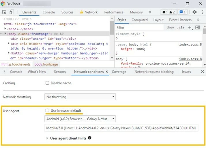This screenshot has height=149, width=206.
Task: Switch to the Elements panel tab
Action: click(29, 12)
